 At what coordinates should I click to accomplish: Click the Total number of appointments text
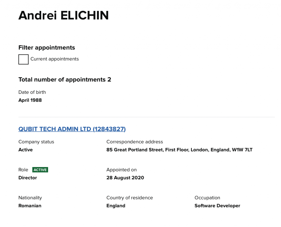pyautogui.click(x=65, y=80)
